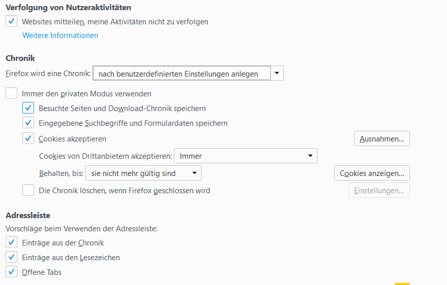Uncheck 'Einträge aus den Lesezeichen' suggestion

click(x=11, y=258)
